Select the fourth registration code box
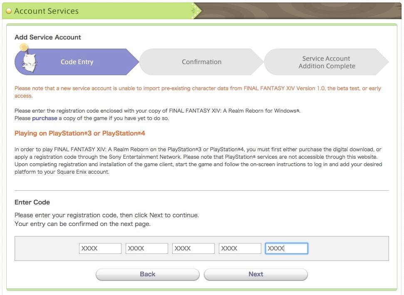 [x=240, y=248]
